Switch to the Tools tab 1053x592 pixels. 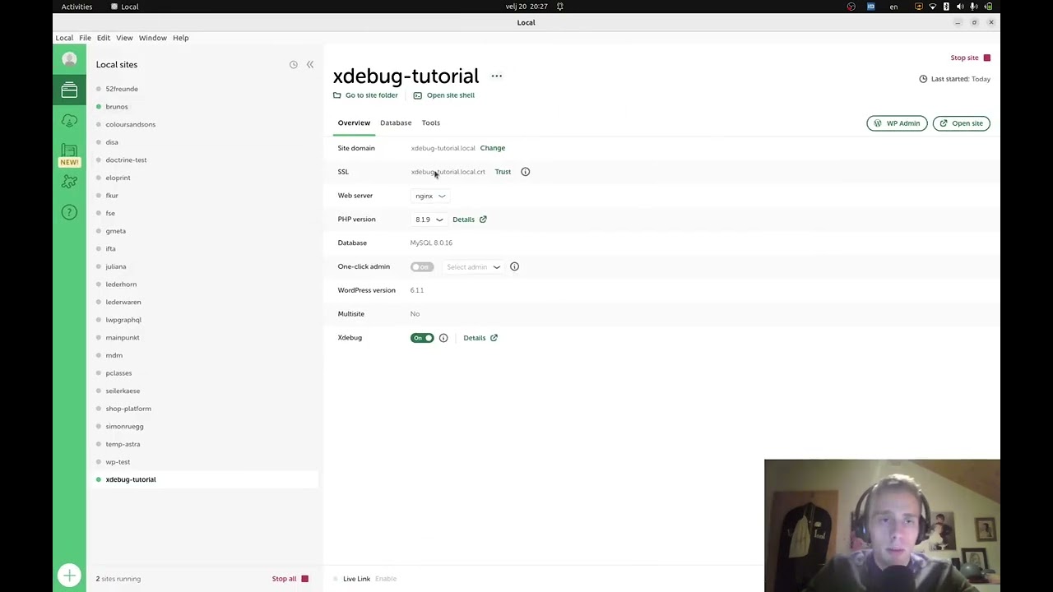click(431, 123)
